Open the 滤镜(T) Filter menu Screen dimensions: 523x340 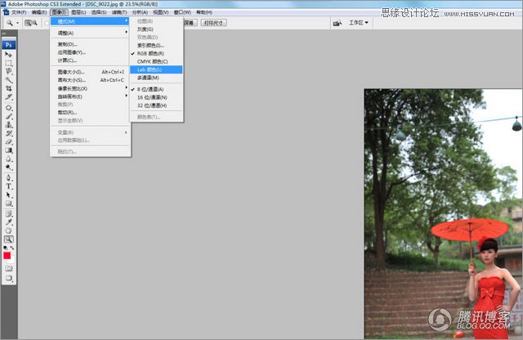pyautogui.click(x=119, y=12)
